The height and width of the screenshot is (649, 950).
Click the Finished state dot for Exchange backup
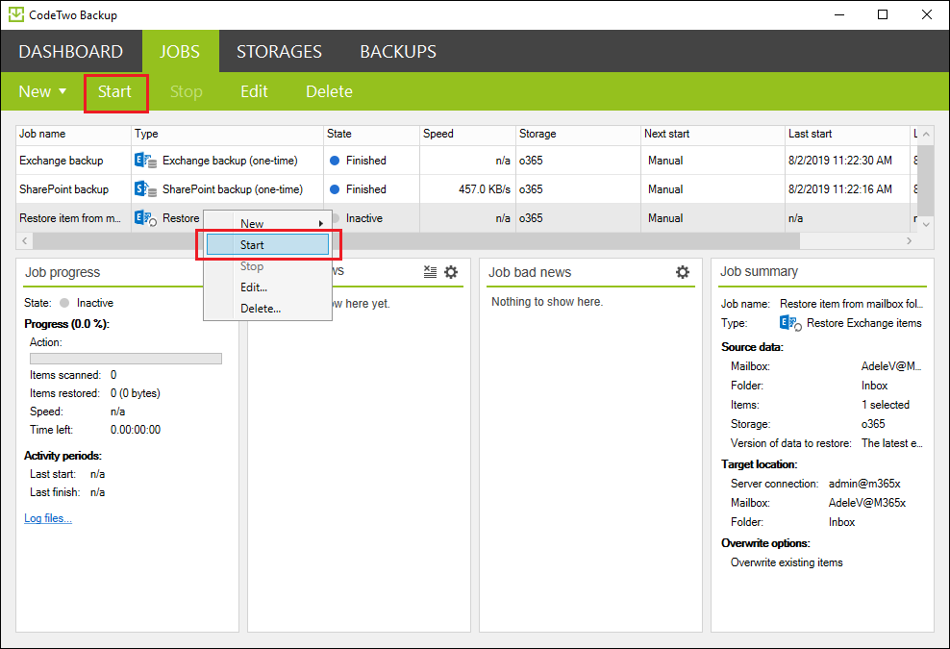click(x=335, y=161)
